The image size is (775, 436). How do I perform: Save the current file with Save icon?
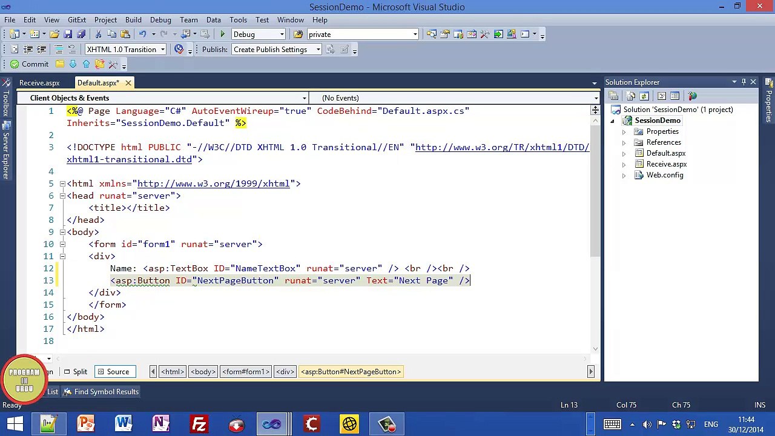(x=68, y=35)
